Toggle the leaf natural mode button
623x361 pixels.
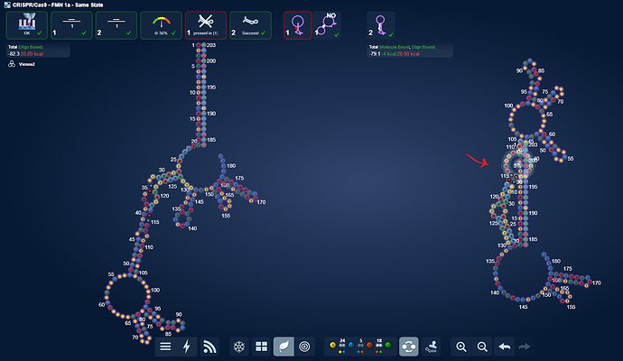tap(283, 346)
